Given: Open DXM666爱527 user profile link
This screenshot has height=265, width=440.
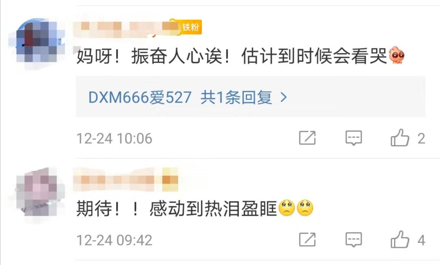Looking at the screenshot, I should coord(140,97).
